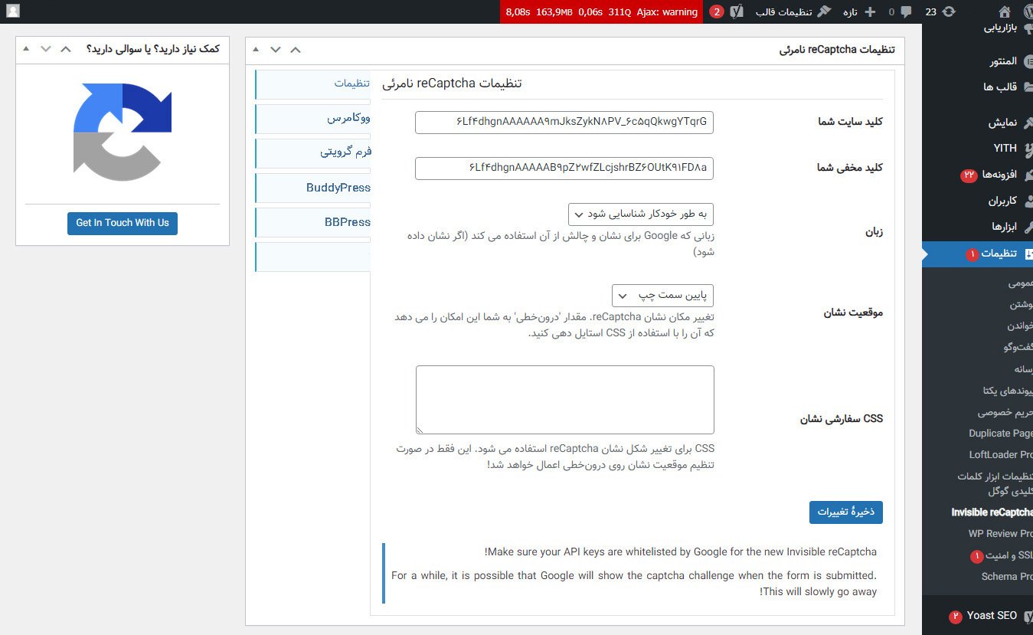Click the red 2 badge beside Yoast SEO
The image size is (1033, 635).
pyautogui.click(x=956, y=616)
